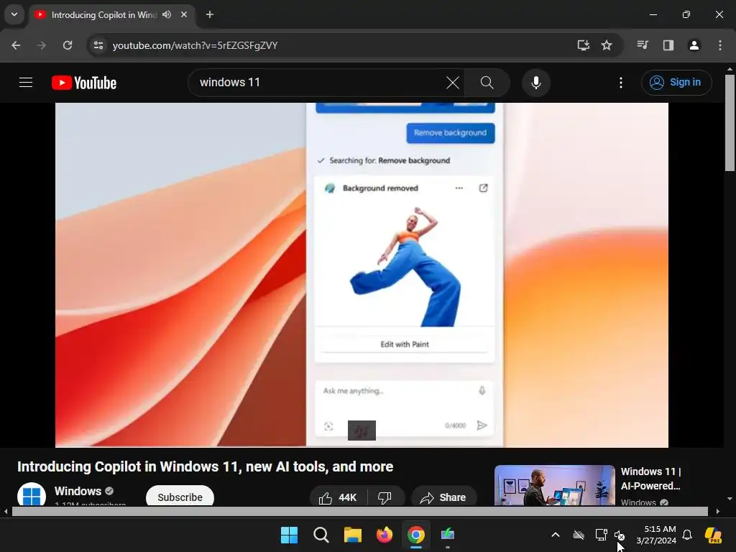View site information icon in address bar
Screen dimensions: 736x552
click(98, 45)
